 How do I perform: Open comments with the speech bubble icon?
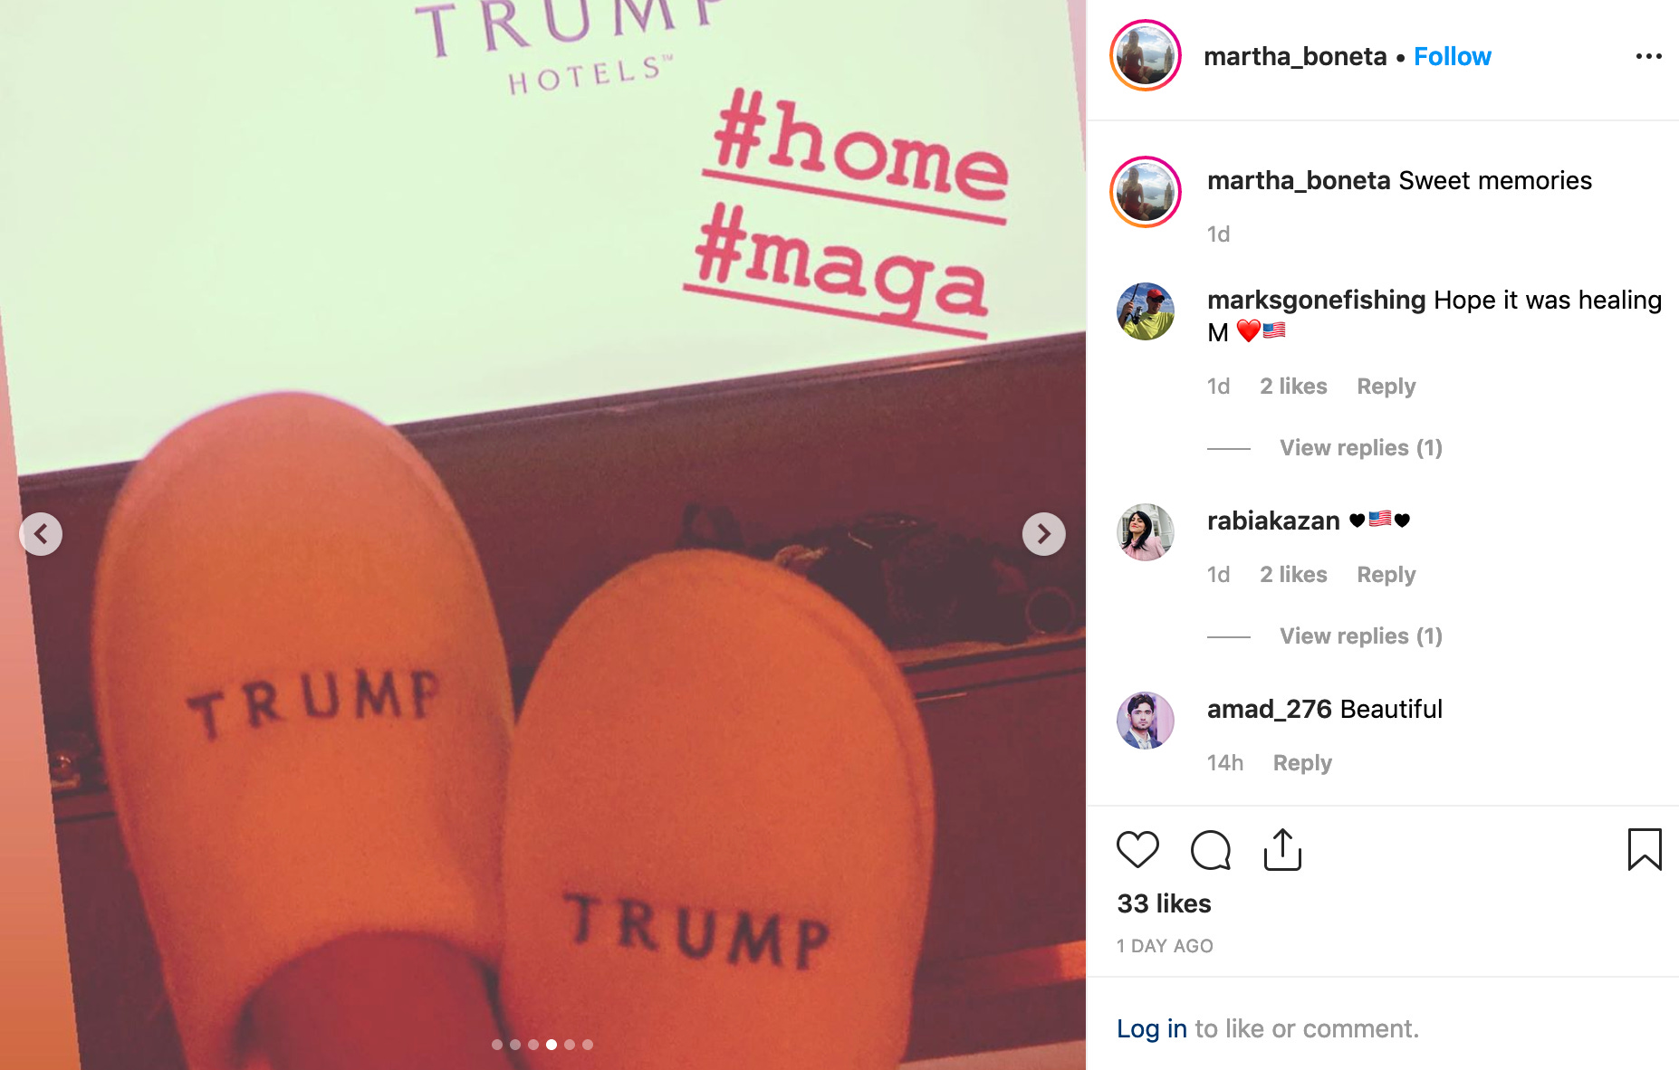[x=1211, y=850]
